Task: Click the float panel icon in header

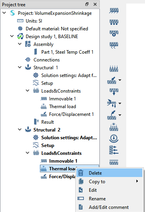Action: click(87, 4)
